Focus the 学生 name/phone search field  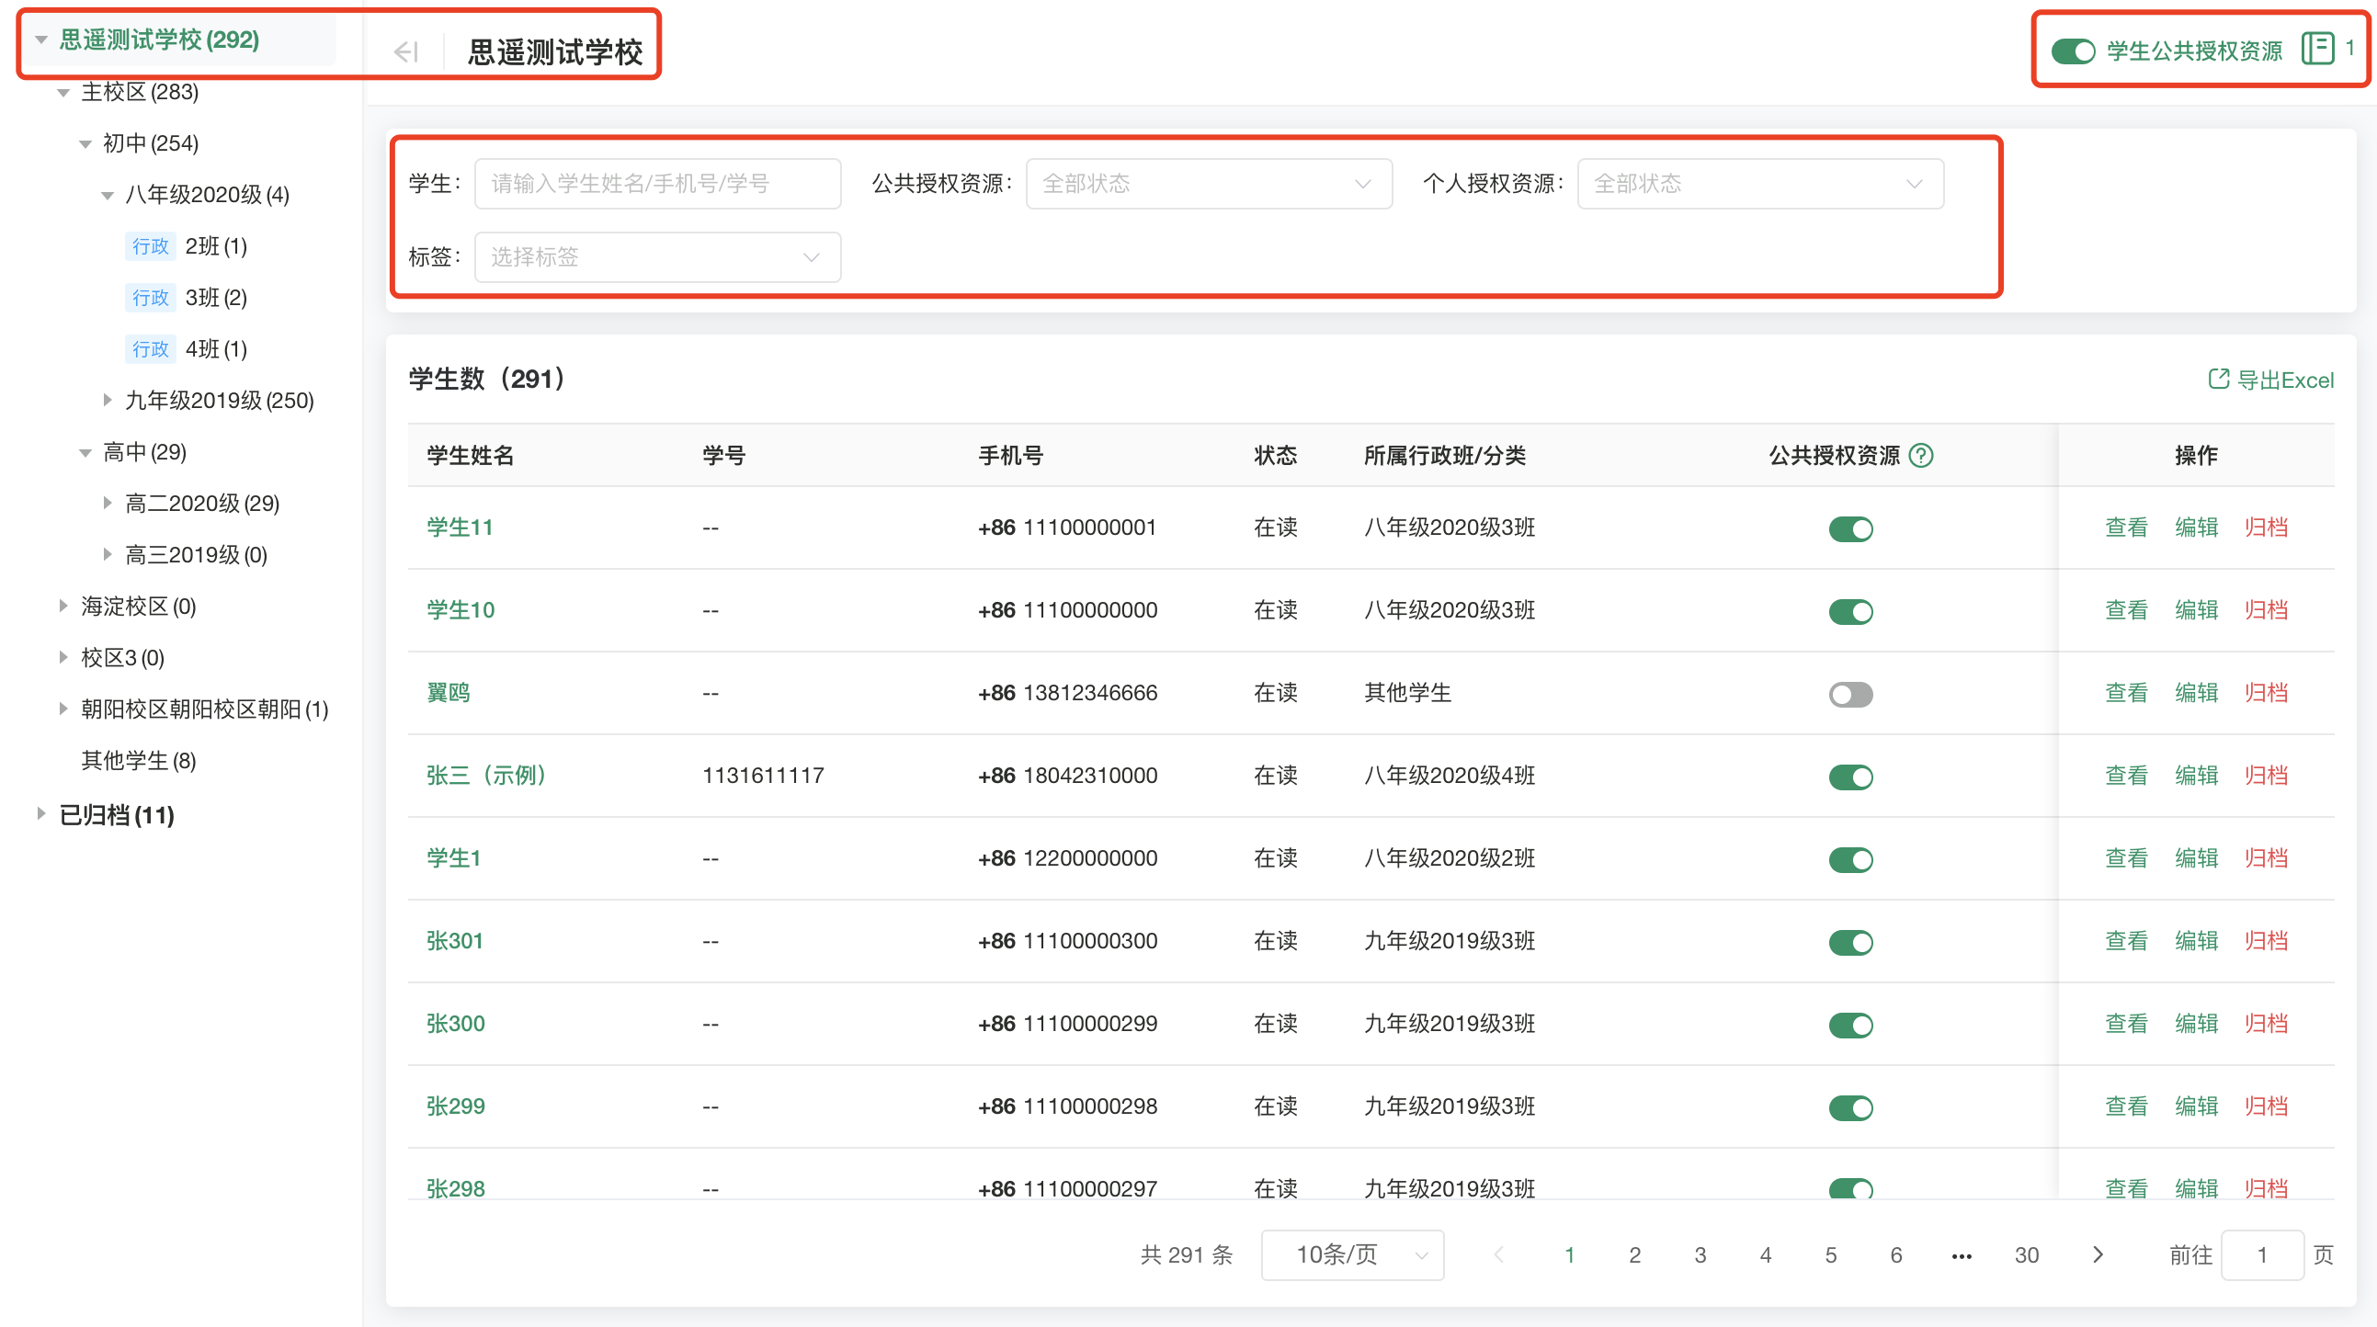click(x=657, y=184)
